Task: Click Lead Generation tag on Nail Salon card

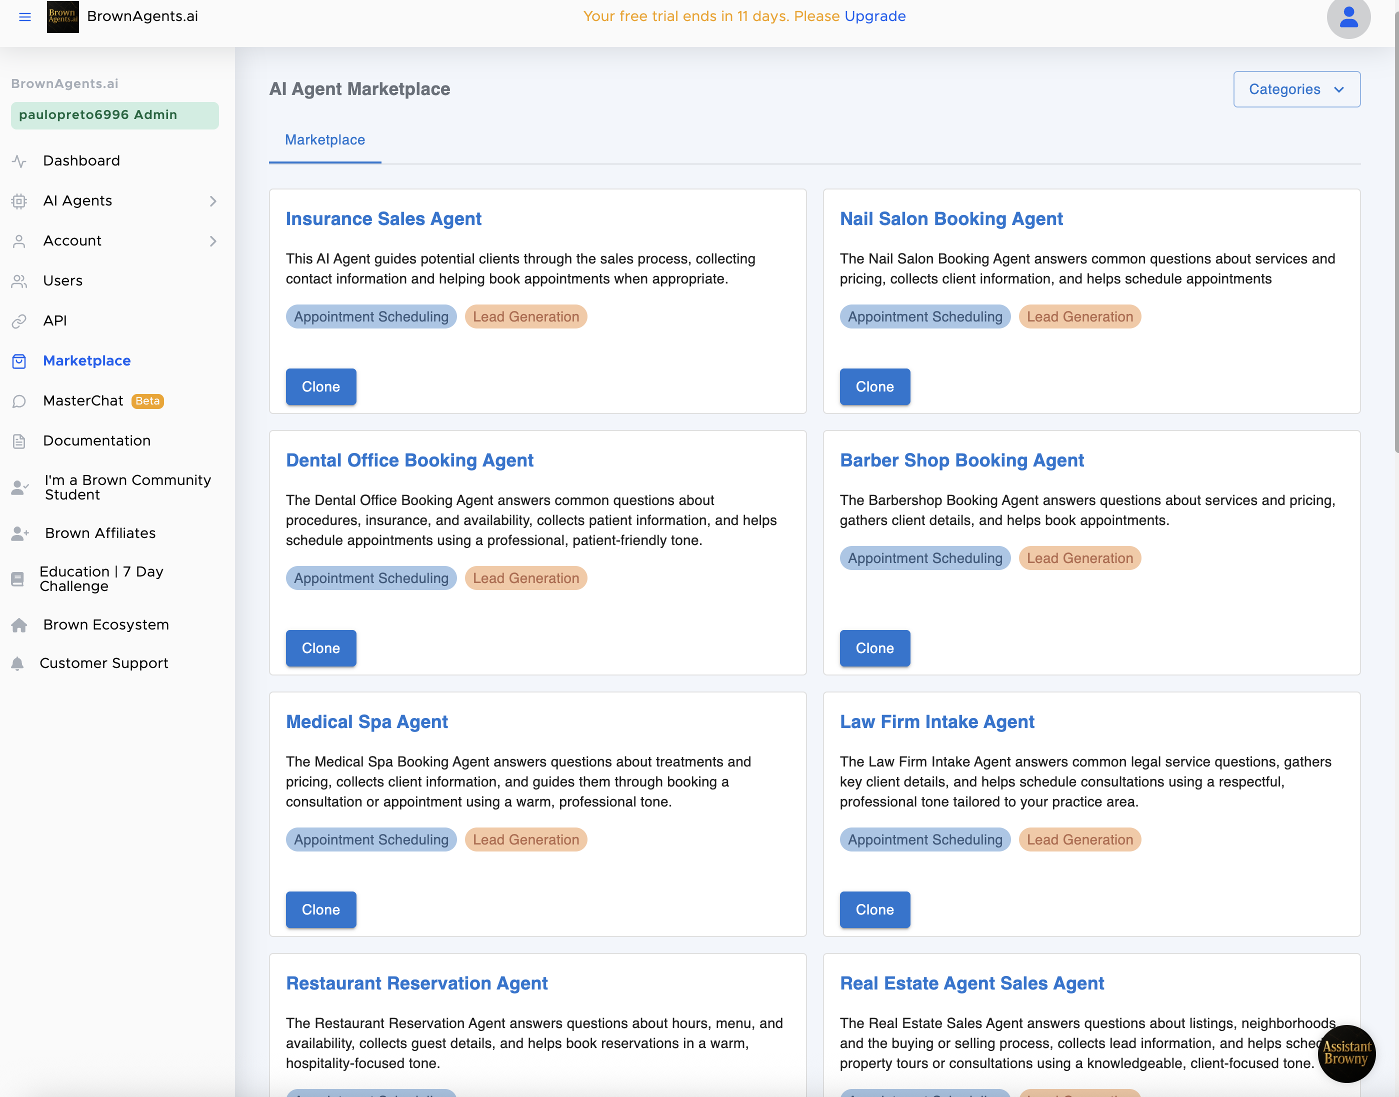Action: point(1079,316)
